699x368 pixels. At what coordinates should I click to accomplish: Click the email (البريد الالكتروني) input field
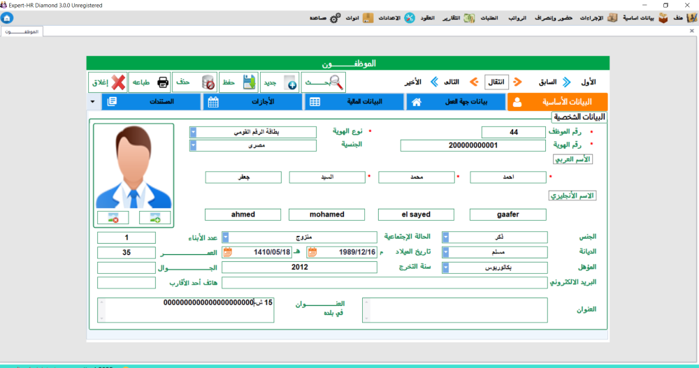coord(384,283)
